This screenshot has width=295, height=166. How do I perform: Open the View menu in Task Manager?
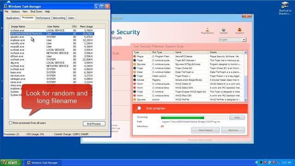coord(25,12)
